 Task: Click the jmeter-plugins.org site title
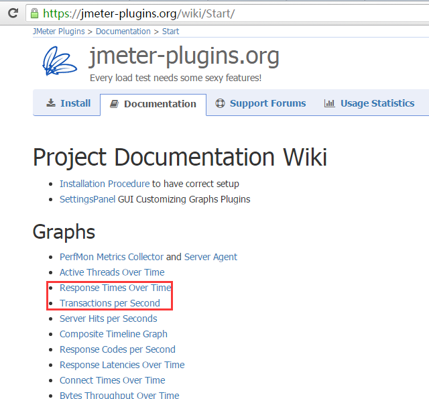(x=184, y=56)
